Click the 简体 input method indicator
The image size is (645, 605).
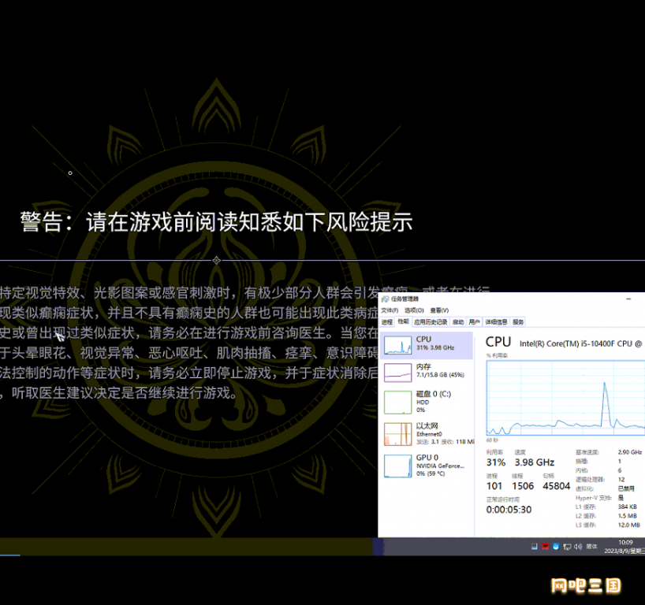[x=591, y=547]
